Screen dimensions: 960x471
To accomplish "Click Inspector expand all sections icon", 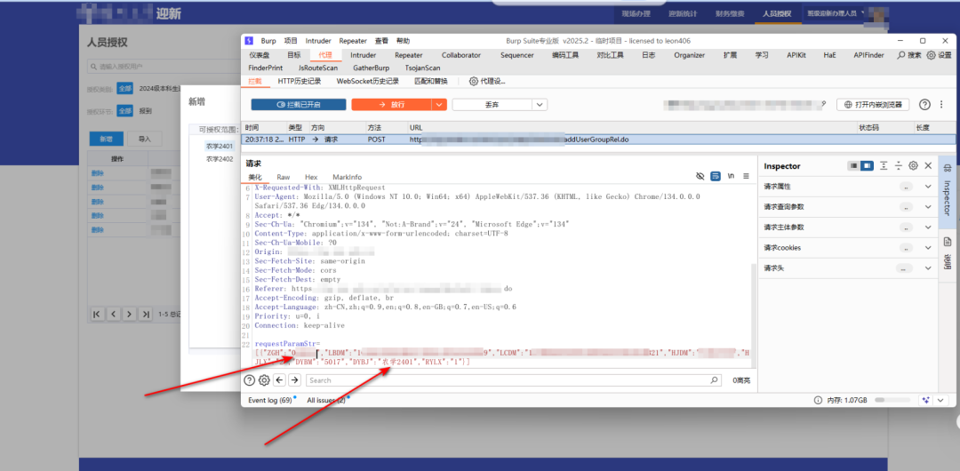I will pos(884,166).
